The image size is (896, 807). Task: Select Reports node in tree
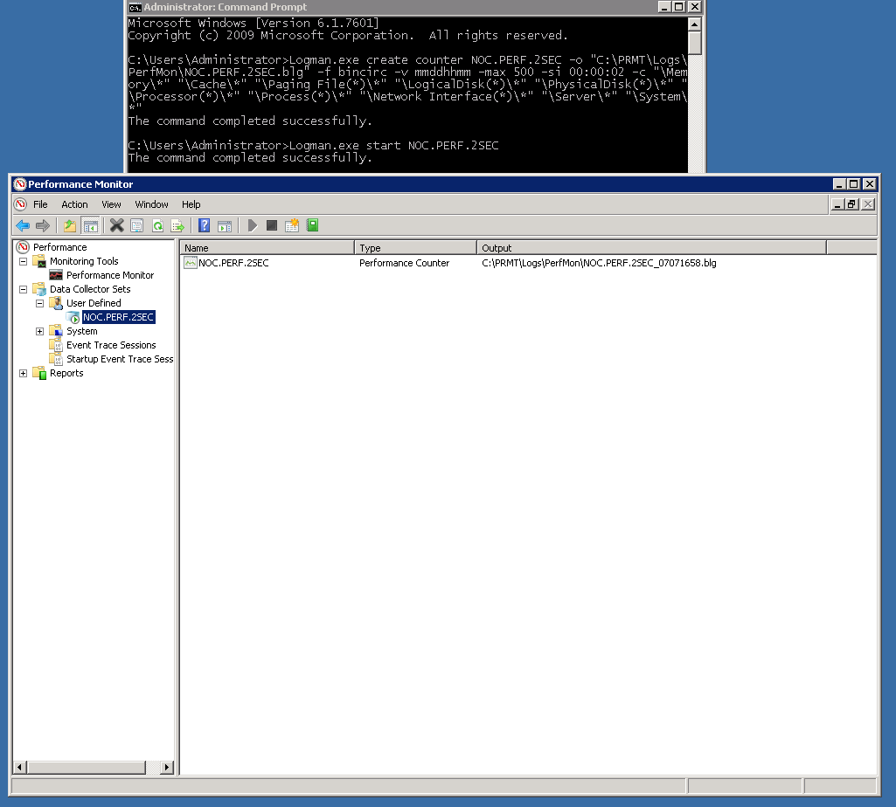click(66, 373)
